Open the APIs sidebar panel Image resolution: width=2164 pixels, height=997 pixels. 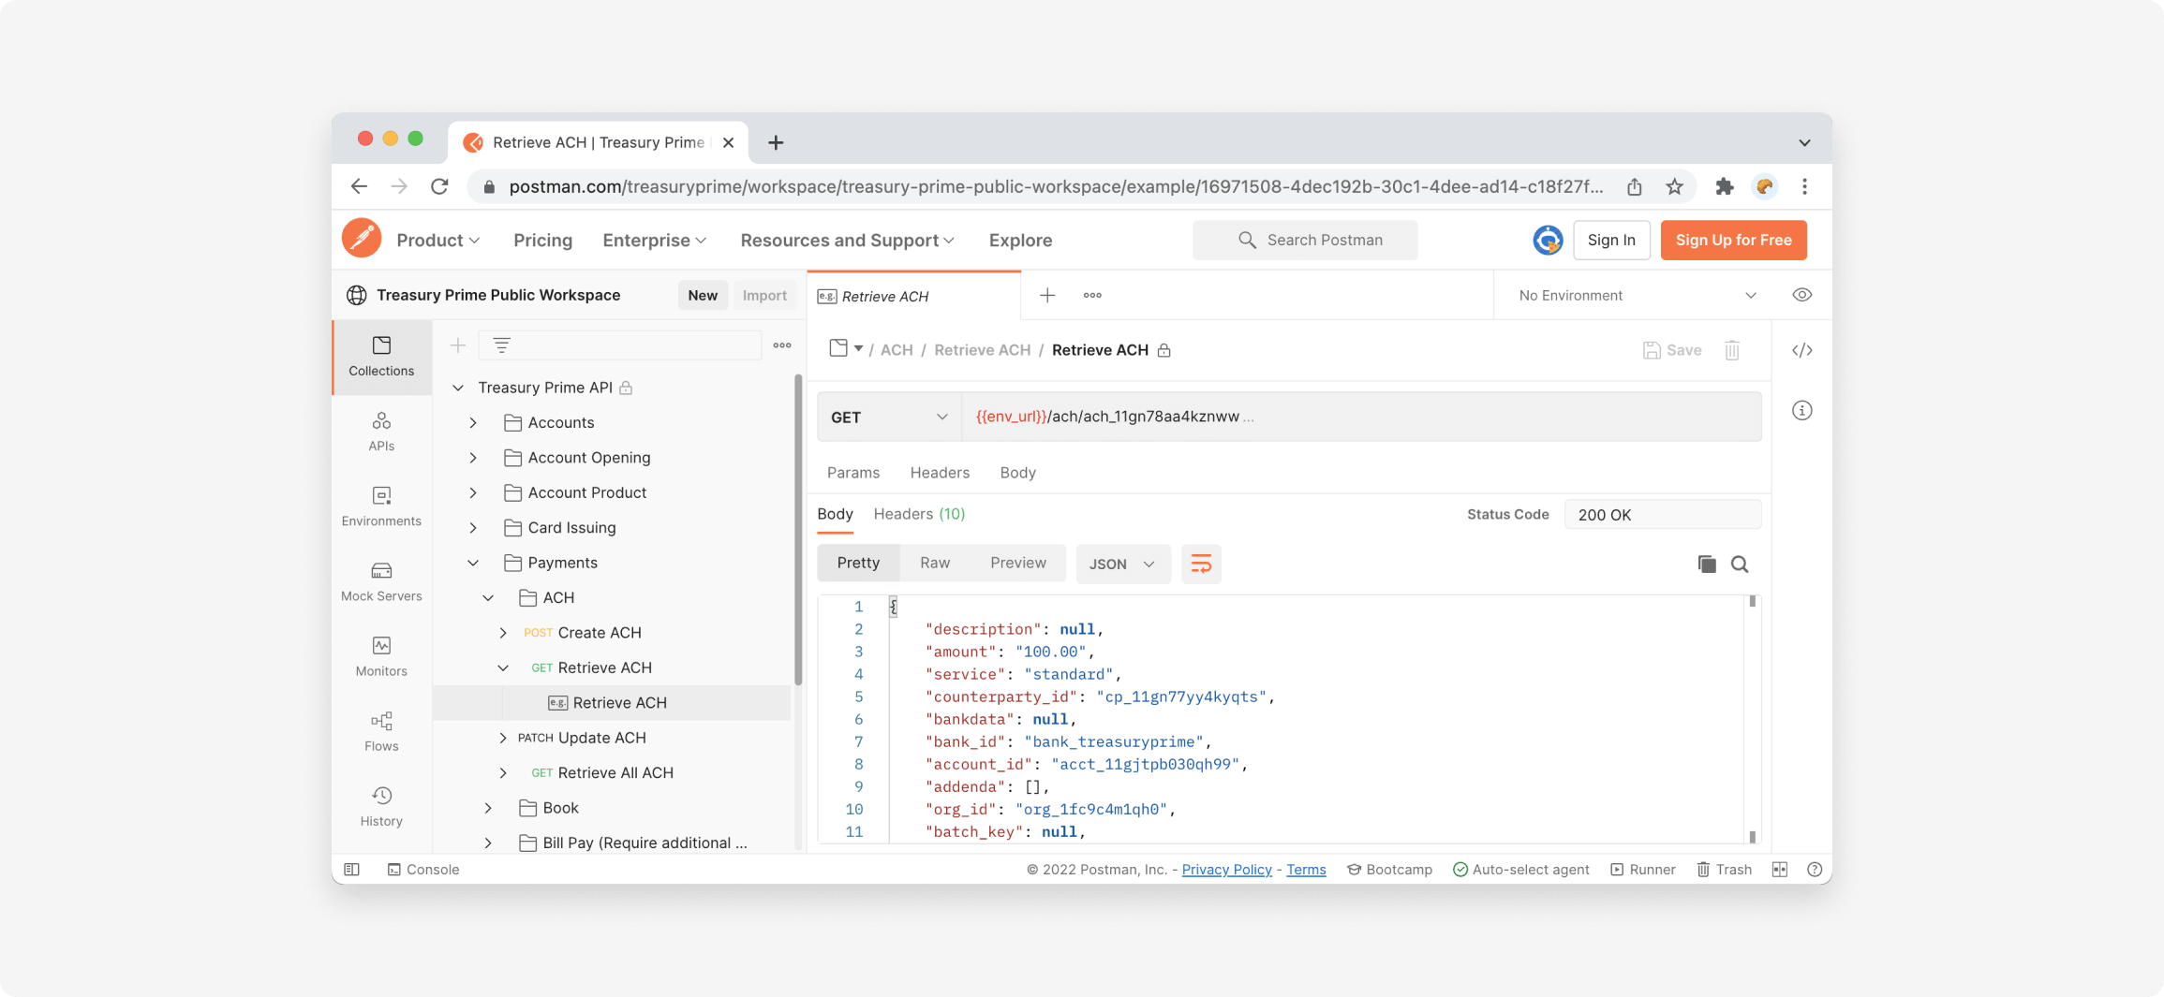[381, 432]
